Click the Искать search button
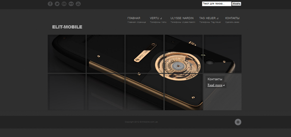 pos(237,4)
